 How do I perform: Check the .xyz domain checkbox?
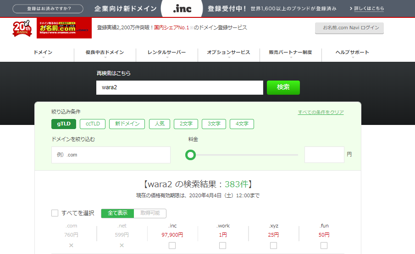(x=273, y=246)
